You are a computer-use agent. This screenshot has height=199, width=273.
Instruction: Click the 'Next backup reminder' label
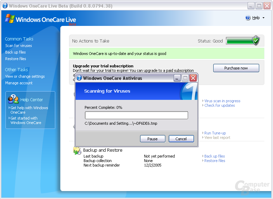coord(102,165)
